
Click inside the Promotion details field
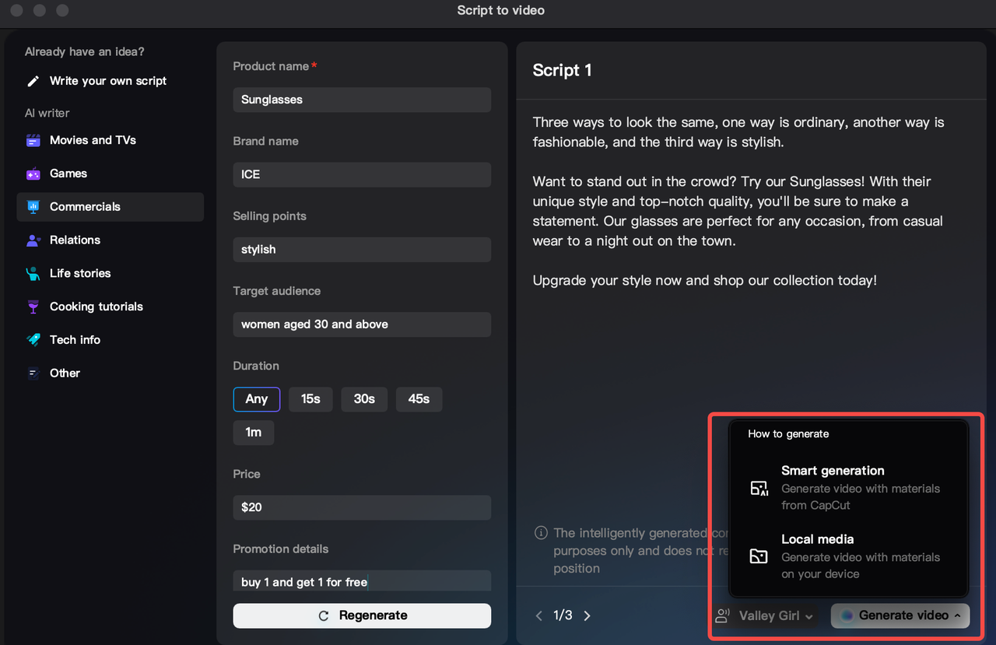361,580
